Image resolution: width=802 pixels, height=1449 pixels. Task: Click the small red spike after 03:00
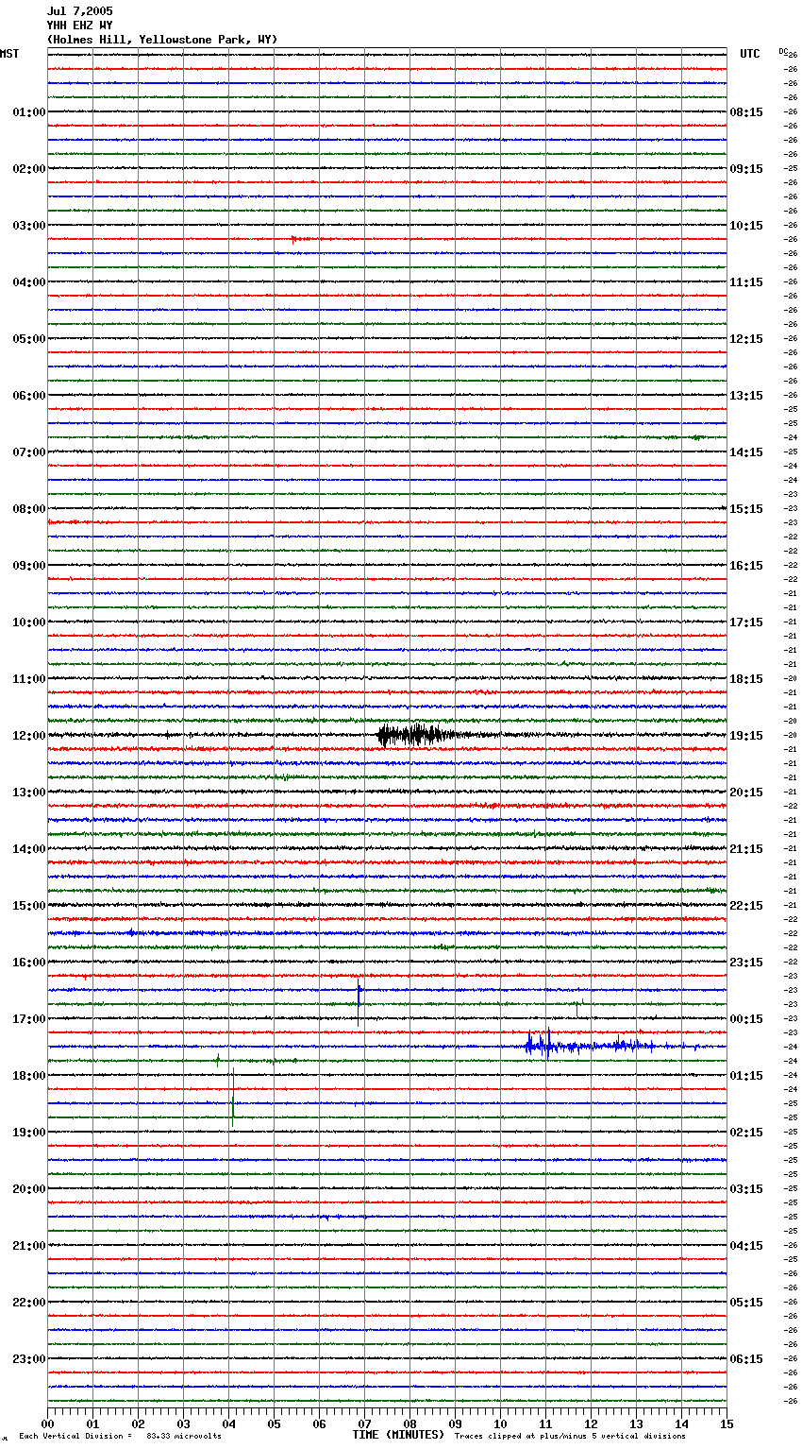click(294, 239)
